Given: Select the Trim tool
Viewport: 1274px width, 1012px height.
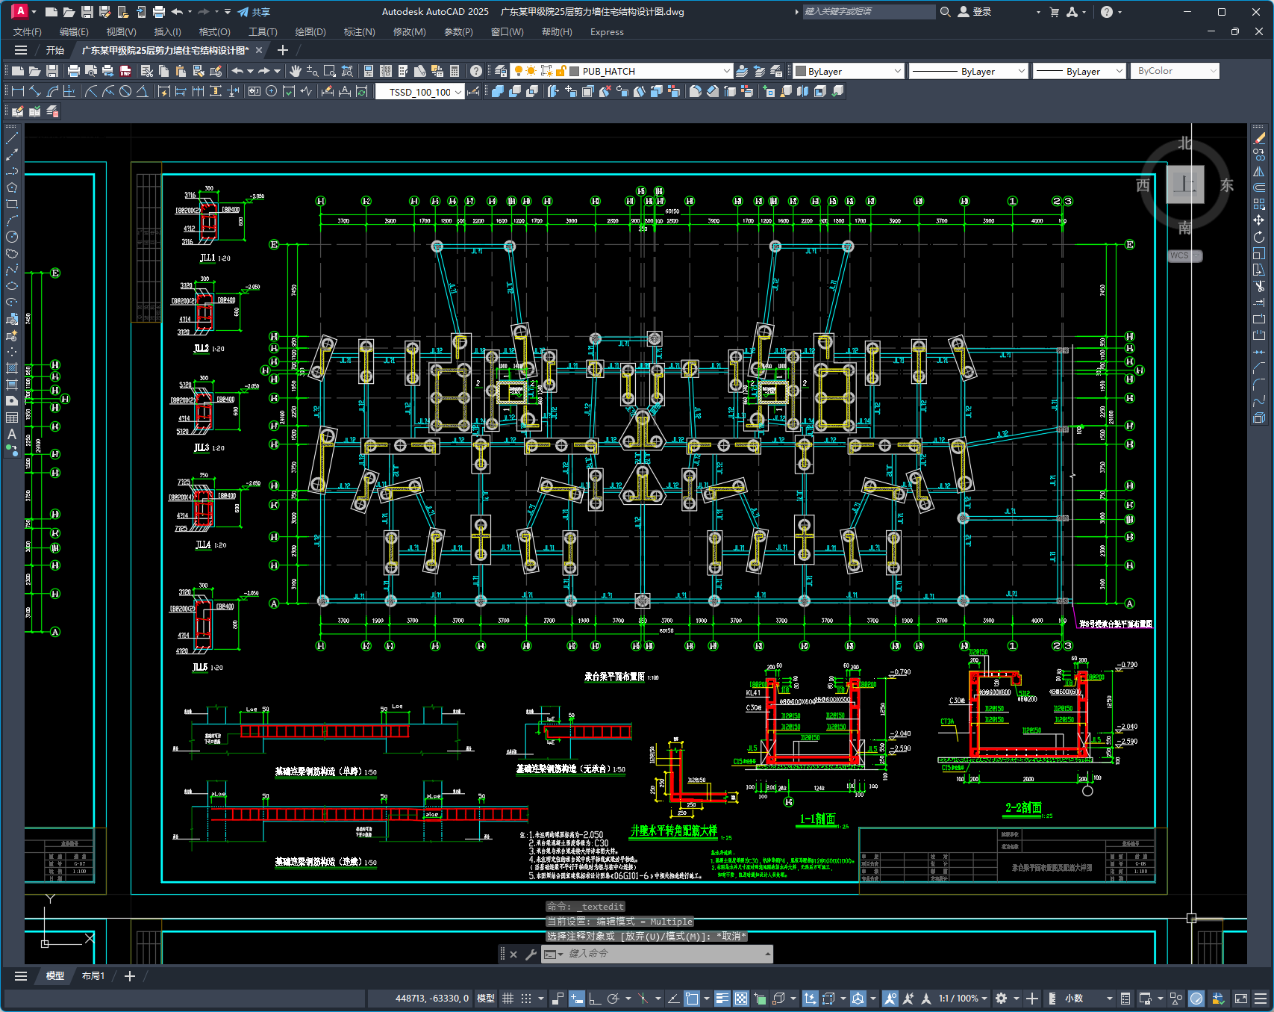Looking at the screenshot, I should point(1259,286).
